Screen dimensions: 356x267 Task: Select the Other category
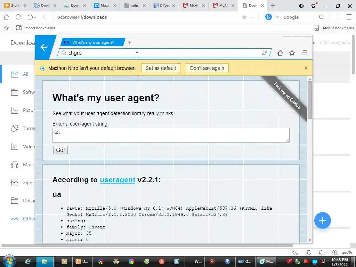pos(23,219)
